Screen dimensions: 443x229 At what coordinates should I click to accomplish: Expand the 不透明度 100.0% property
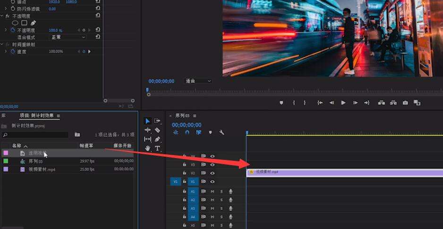(6, 30)
